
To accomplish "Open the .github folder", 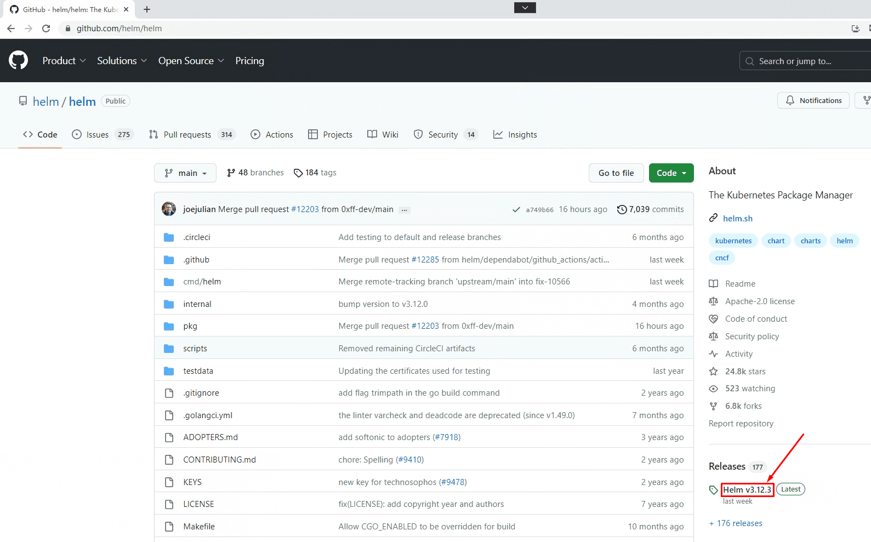I will click(x=196, y=260).
